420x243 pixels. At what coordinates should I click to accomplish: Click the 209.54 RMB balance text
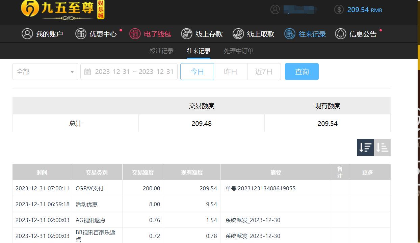365,10
